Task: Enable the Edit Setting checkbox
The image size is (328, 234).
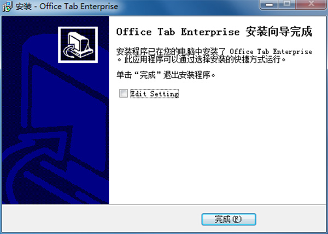Action: tap(124, 93)
